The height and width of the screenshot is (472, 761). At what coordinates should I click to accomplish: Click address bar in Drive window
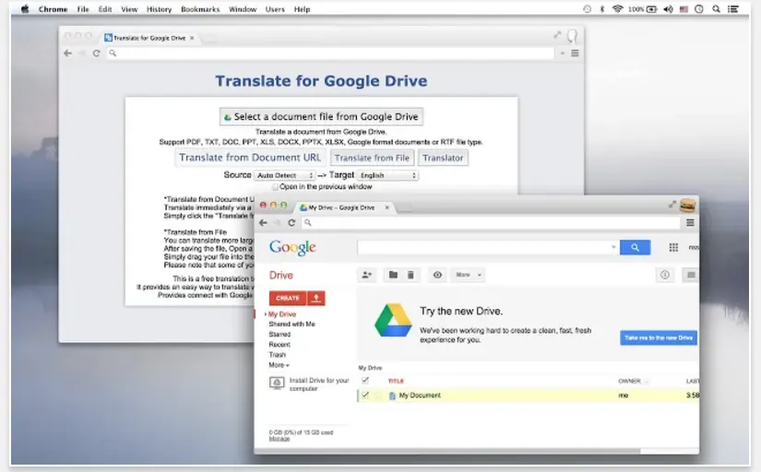coord(490,223)
